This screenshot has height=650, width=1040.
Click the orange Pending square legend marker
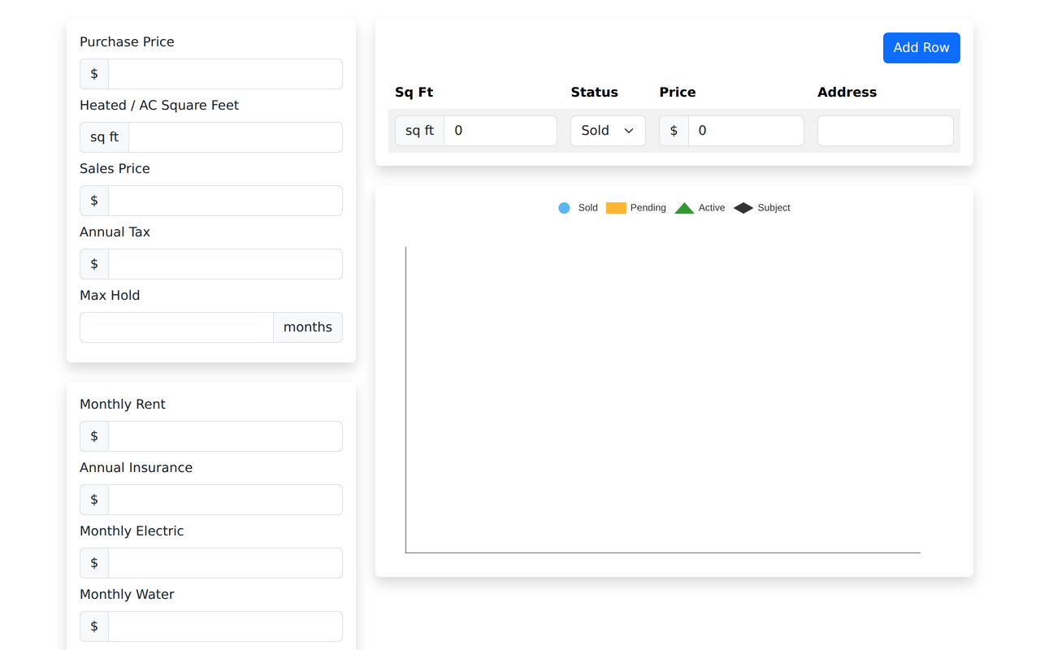click(614, 207)
